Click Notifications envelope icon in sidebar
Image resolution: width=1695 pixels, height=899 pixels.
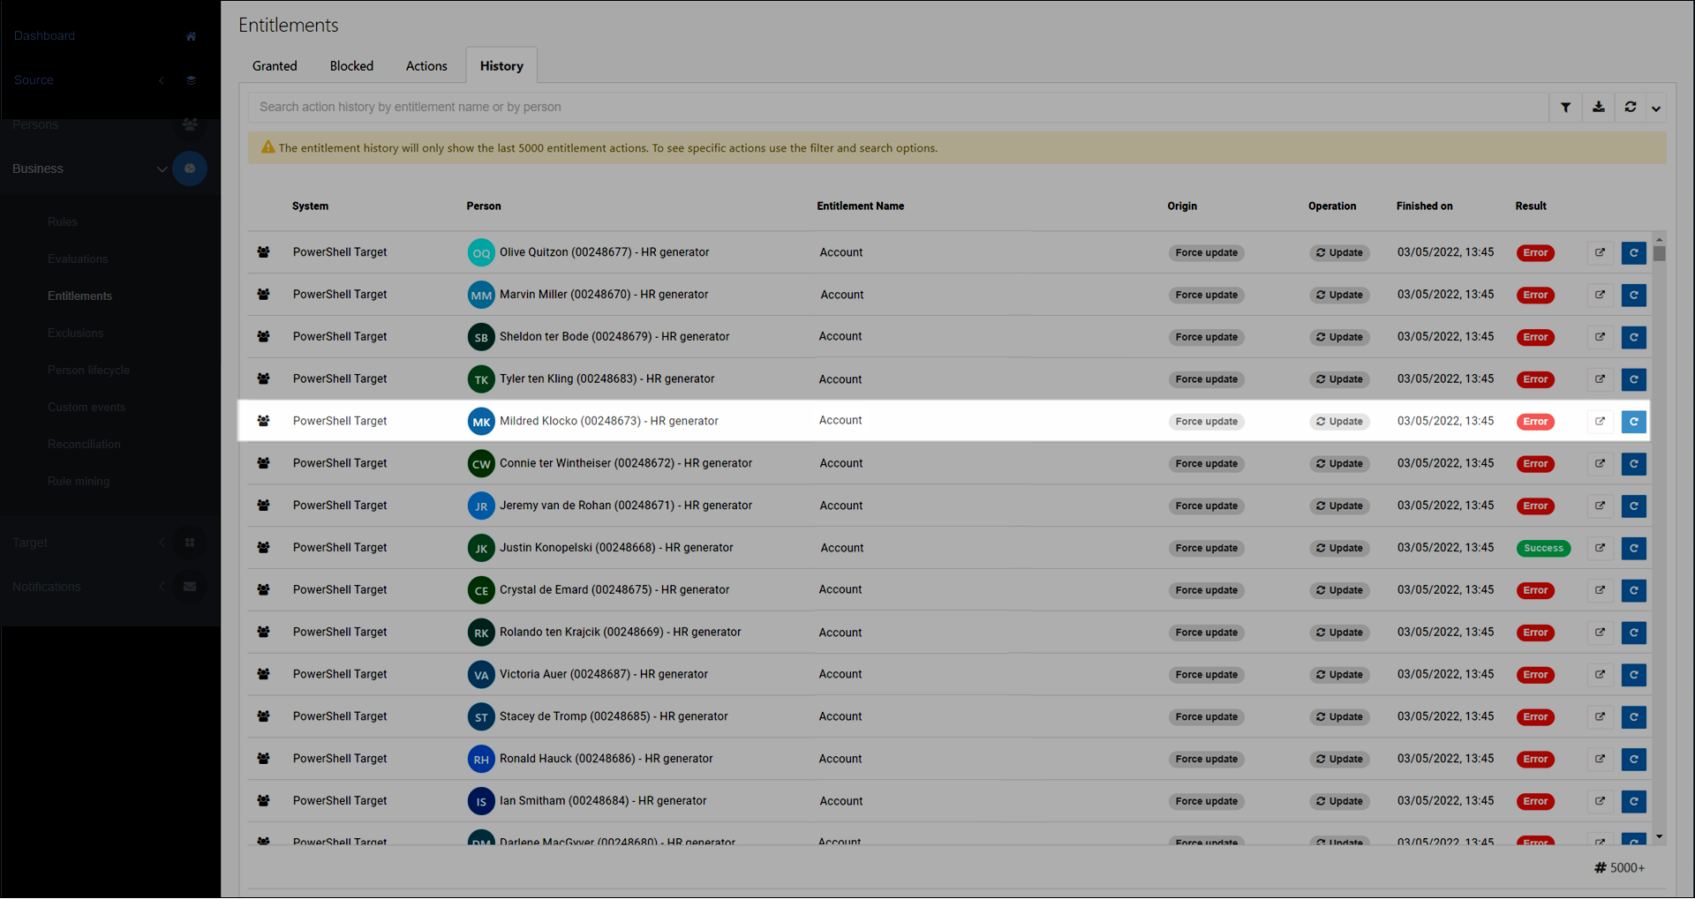click(190, 587)
